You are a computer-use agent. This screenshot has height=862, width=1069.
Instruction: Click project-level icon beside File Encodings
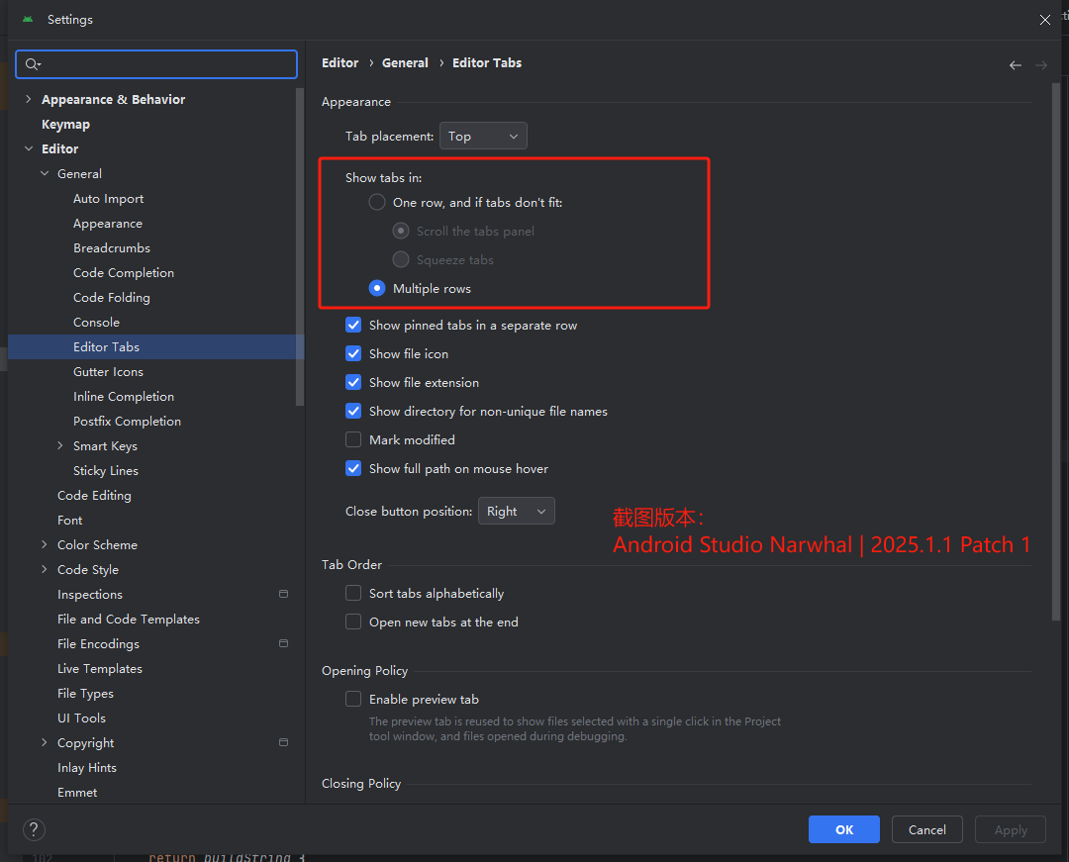[284, 643]
